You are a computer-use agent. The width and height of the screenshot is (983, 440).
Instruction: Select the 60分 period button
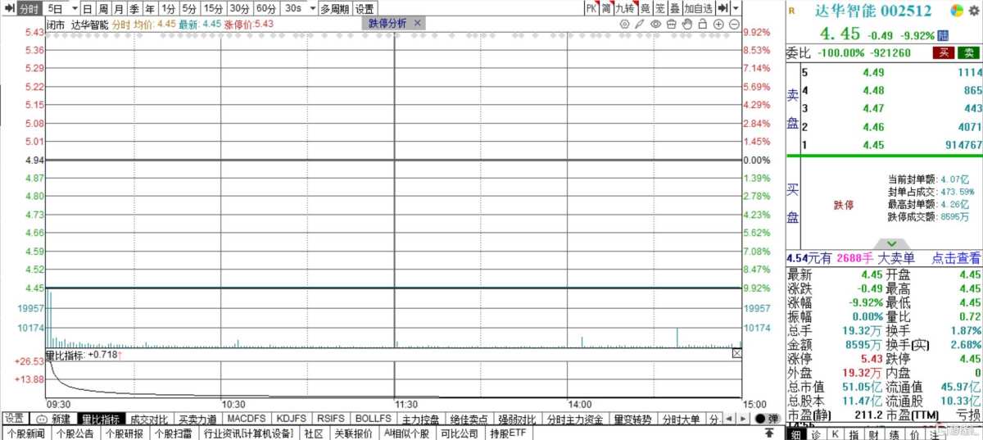(x=266, y=8)
